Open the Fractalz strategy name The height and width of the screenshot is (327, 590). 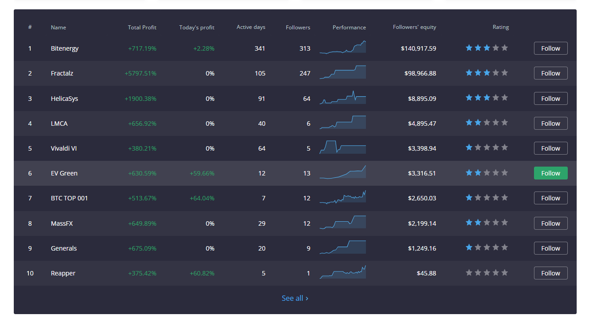tap(62, 73)
